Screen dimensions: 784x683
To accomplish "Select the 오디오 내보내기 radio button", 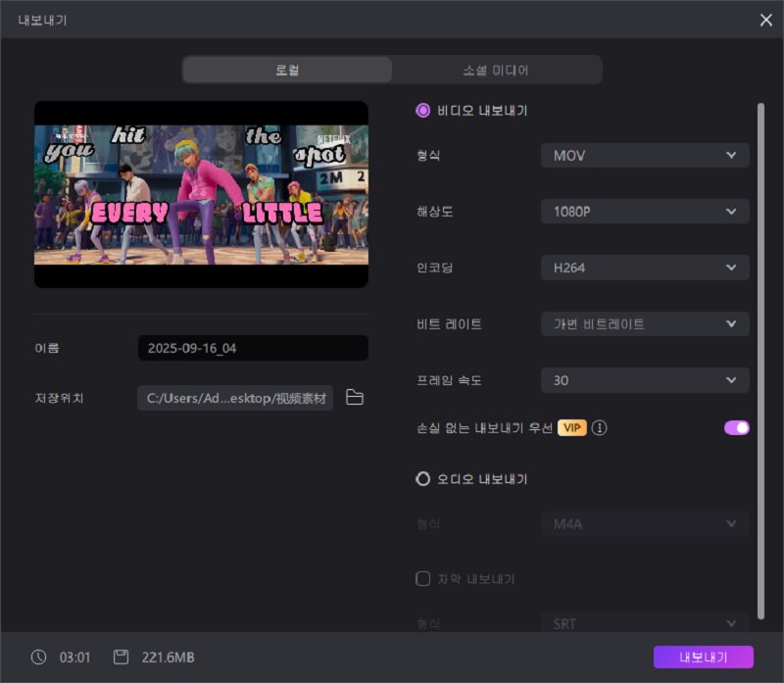I will point(423,479).
